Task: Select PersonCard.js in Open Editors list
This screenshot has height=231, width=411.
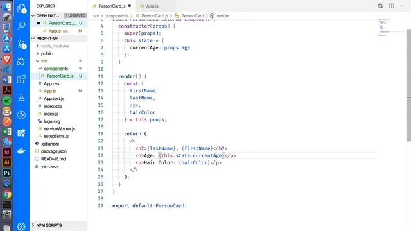Action: 58,23
